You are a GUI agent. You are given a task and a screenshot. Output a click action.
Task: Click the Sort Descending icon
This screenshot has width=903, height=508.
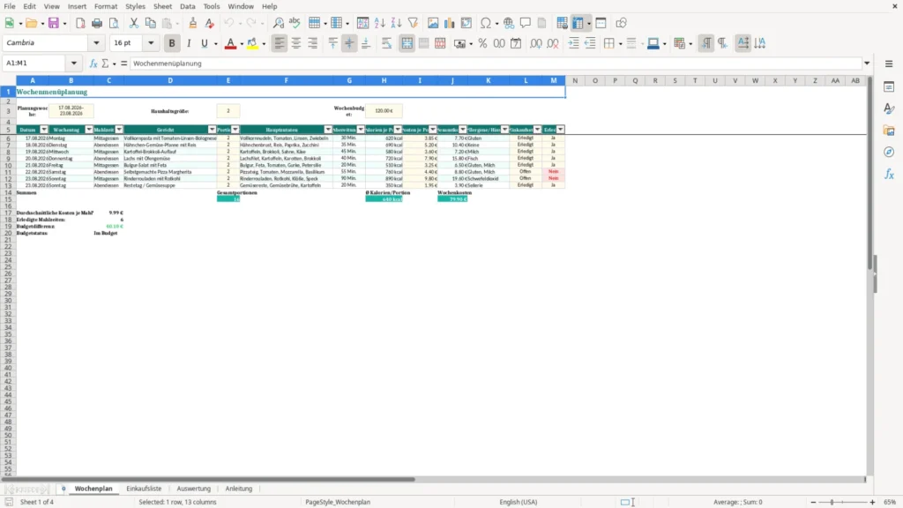click(396, 23)
